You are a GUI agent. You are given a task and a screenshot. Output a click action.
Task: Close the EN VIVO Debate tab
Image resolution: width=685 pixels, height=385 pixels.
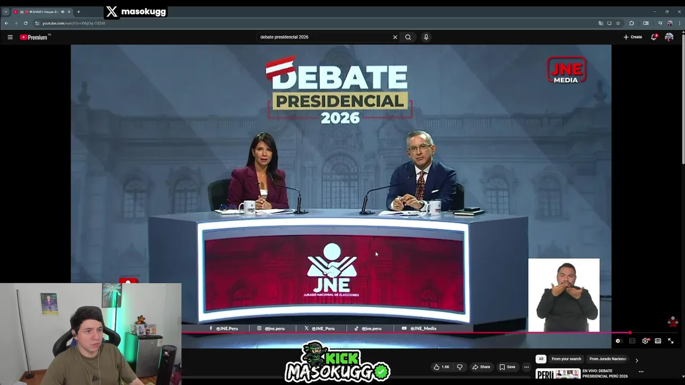[x=68, y=12]
